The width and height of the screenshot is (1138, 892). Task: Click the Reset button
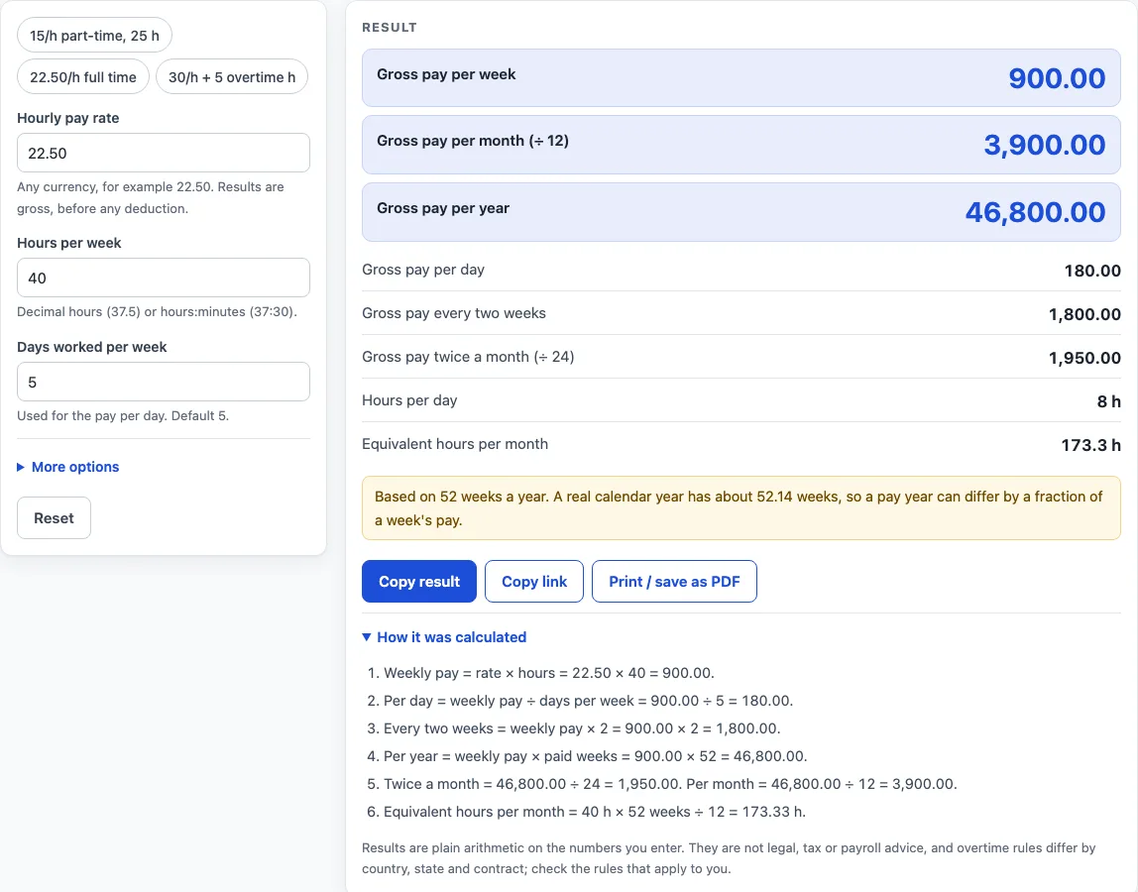tap(54, 517)
